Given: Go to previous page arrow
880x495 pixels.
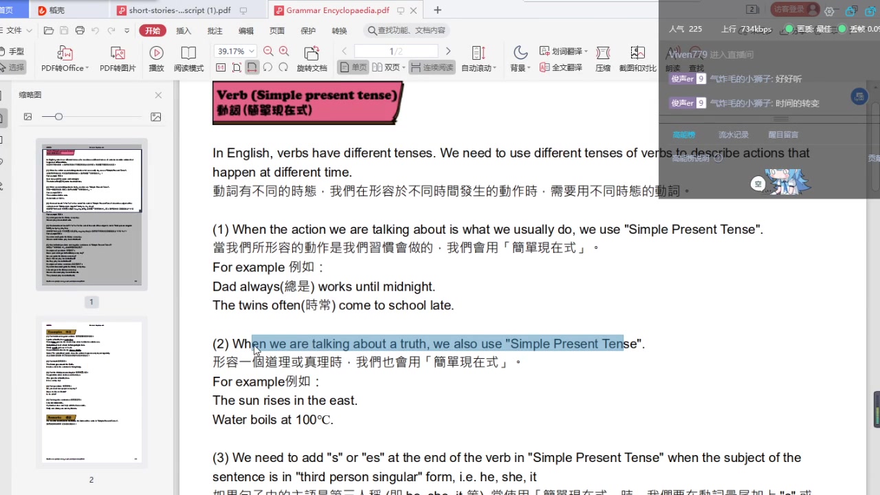Looking at the screenshot, I should [344, 52].
